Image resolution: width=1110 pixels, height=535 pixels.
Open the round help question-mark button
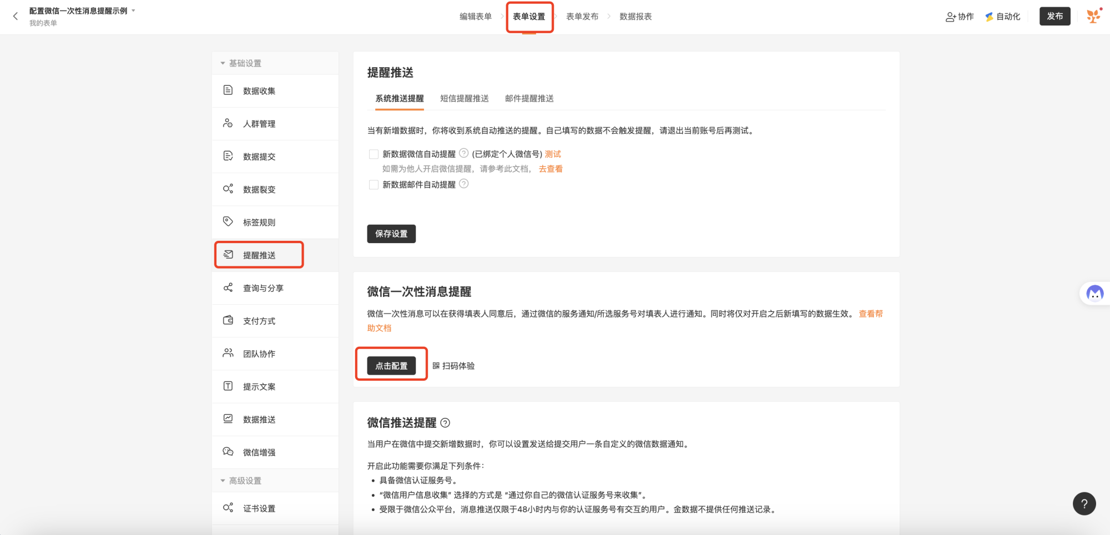pyautogui.click(x=1084, y=504)
